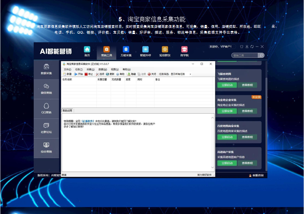
Task: Click 注册 register toolbar button
Action: (142, 74)
